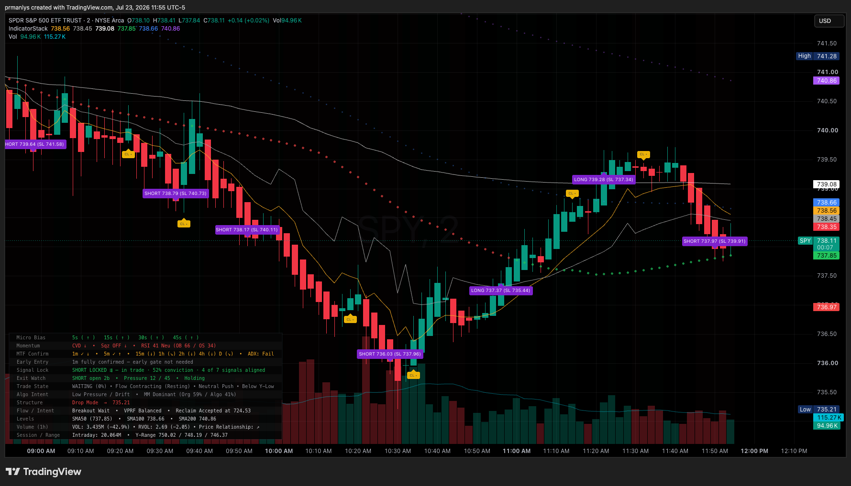Screen dimensions: 851x486
Task: Select the HORT 739.64 (SL 741.58) signal label
Action: point(35,144)
